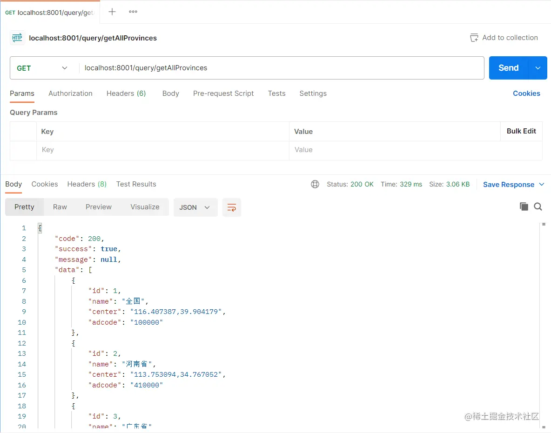Search the response body with magnifier icon
The height and width of the screenshot is (433, 551).
[538, 207]
